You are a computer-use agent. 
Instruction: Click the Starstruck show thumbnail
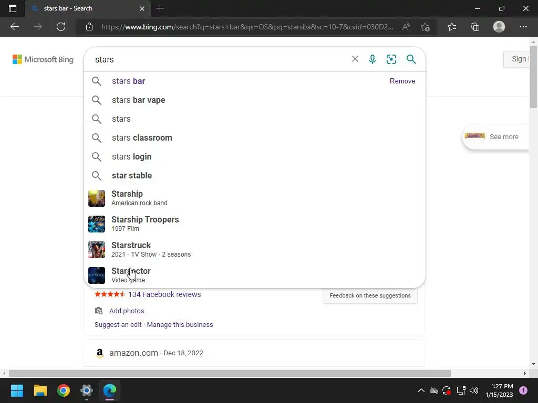[x=97, y=250]
